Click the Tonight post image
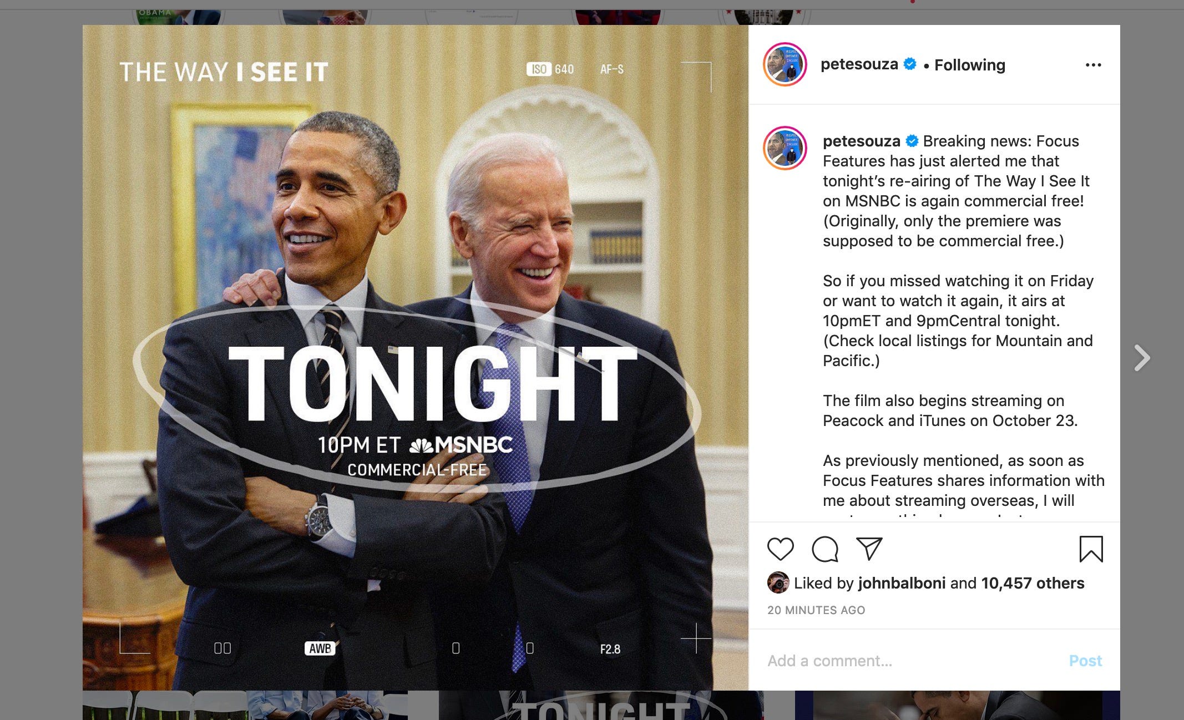1184x720 pixels. tap(416, 358)
